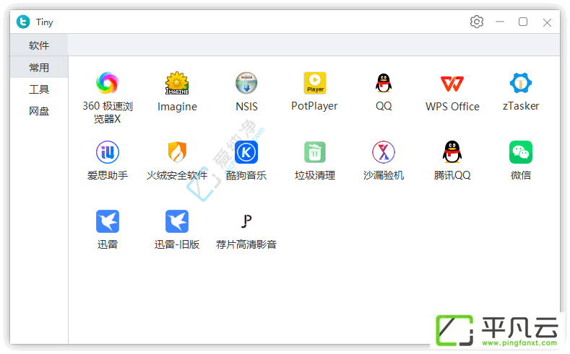Select the 网盘 sidebar category
Image resolution: width=570 pixels, height=354 pixels.
tap(39, 111)
